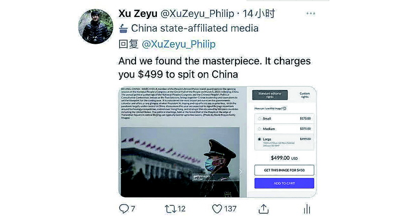Like the tweet with heart icon
Image resolution: width=402 pixels, height=218 pixels.
pyautogui.click(x=217, y=209)
